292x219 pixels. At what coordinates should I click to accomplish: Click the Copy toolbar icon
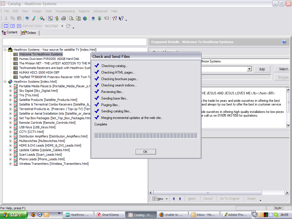coord(13,18)
